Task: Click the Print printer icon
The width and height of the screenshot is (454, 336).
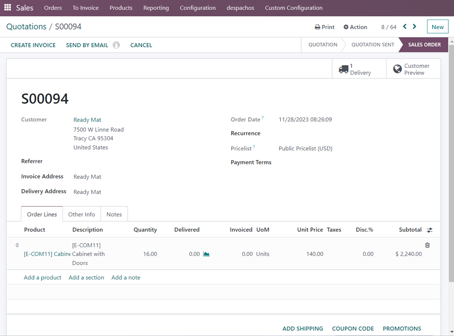Action: coord(318,27)
